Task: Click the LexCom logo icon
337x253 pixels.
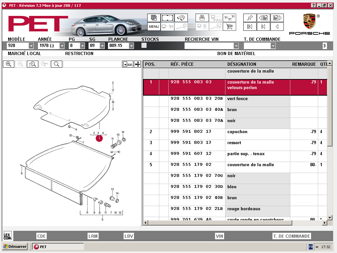Action: click(7, 236)
